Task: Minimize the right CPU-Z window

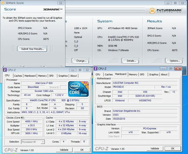Action: click(x=163, y=68)
